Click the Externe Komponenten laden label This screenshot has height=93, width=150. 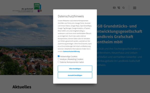[x=72, y=62]
